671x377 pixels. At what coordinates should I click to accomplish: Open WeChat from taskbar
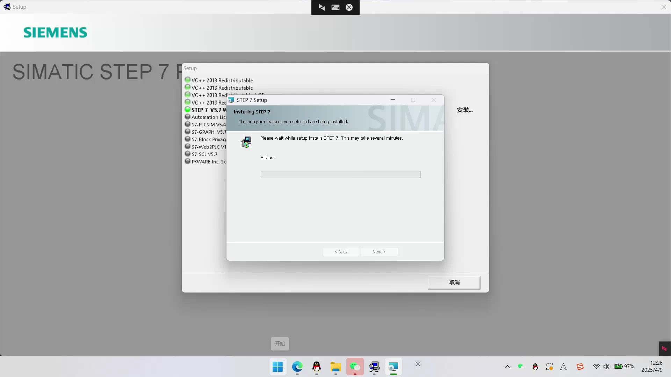(x=355, y=367)
